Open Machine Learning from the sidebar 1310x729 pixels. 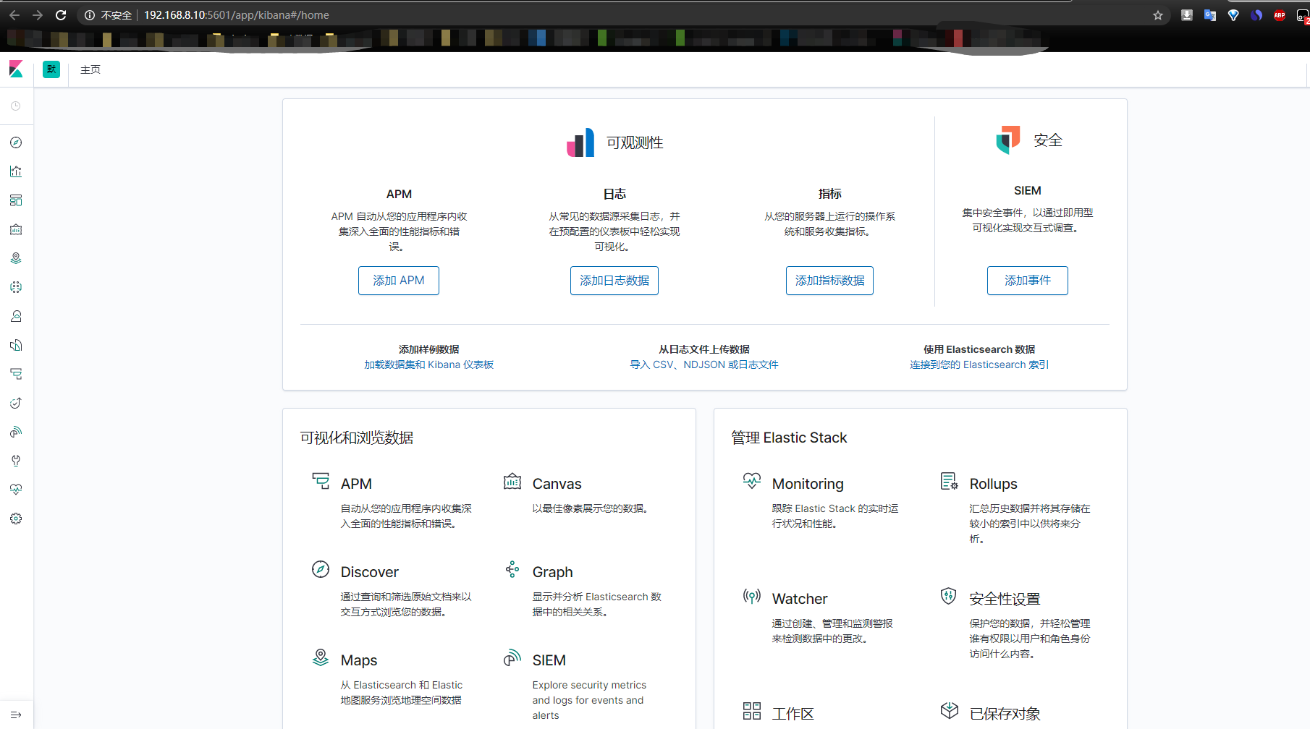(16, 287)
